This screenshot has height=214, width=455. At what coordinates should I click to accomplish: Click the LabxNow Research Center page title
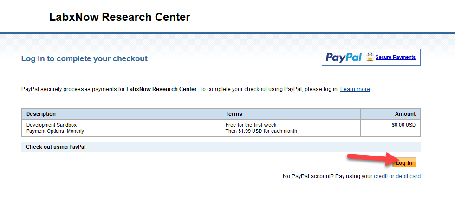tap(119, 18)
